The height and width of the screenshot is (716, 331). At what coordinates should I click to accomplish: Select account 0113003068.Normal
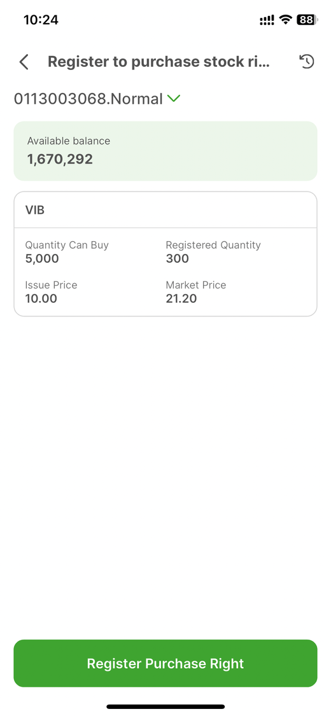88,99
